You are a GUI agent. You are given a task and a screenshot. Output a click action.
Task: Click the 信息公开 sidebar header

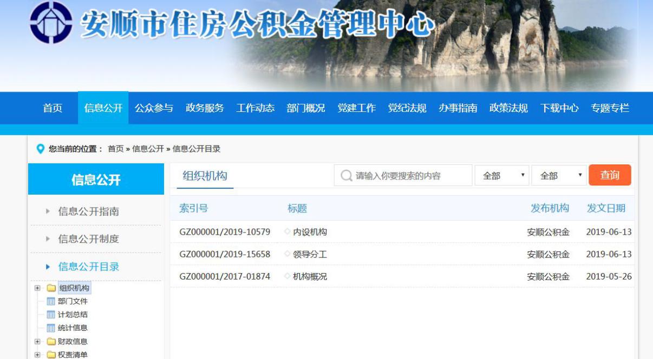click(x=96, y=179)
